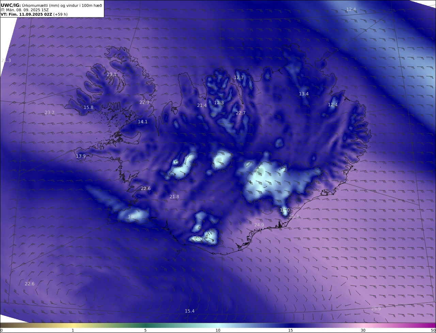Click the color scale tick label 0
Viewport: 436px width, 333px height.
(x=1, y=330)
